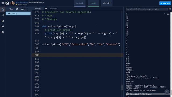Click the subscription("XYZ",...) call line
The width and height of the screenshot is (172, 97).
pyautogui.click(x=81, y=44)
